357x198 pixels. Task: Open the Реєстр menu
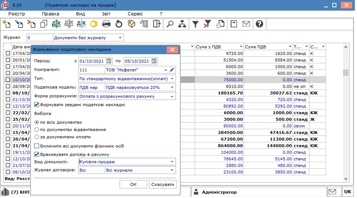[x=16, y=14]
